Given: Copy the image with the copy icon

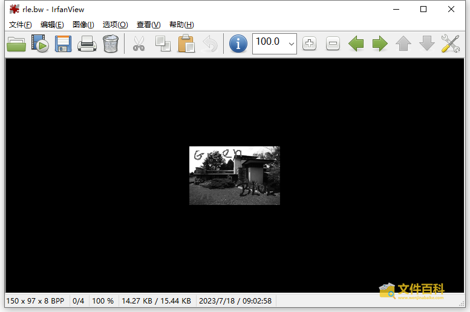Looking at the screenshot, I should (163, 44).
